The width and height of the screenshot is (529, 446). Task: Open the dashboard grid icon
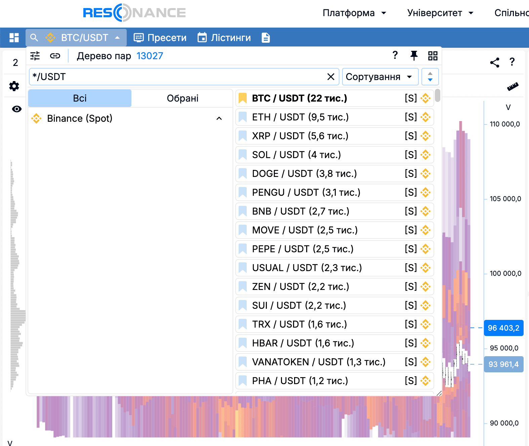[14, 38]
